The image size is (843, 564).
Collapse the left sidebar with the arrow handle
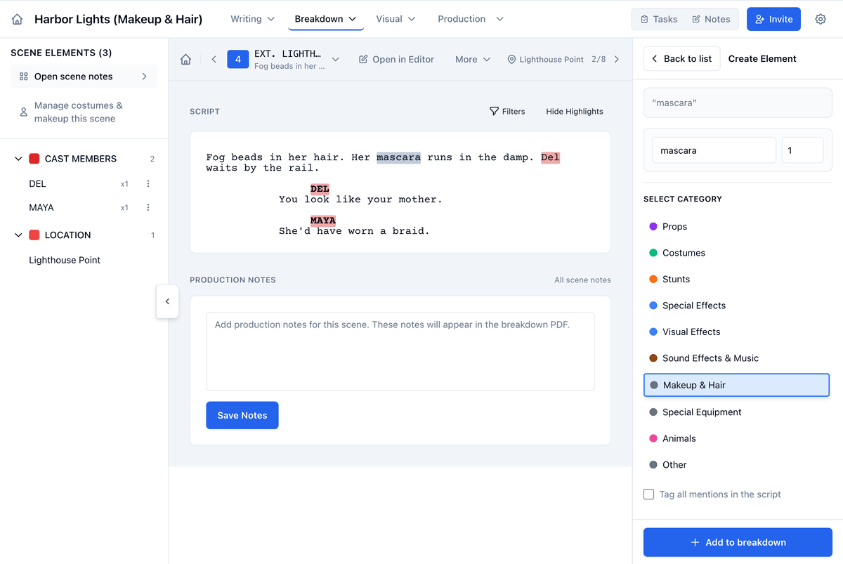click(x=167, y=301)
